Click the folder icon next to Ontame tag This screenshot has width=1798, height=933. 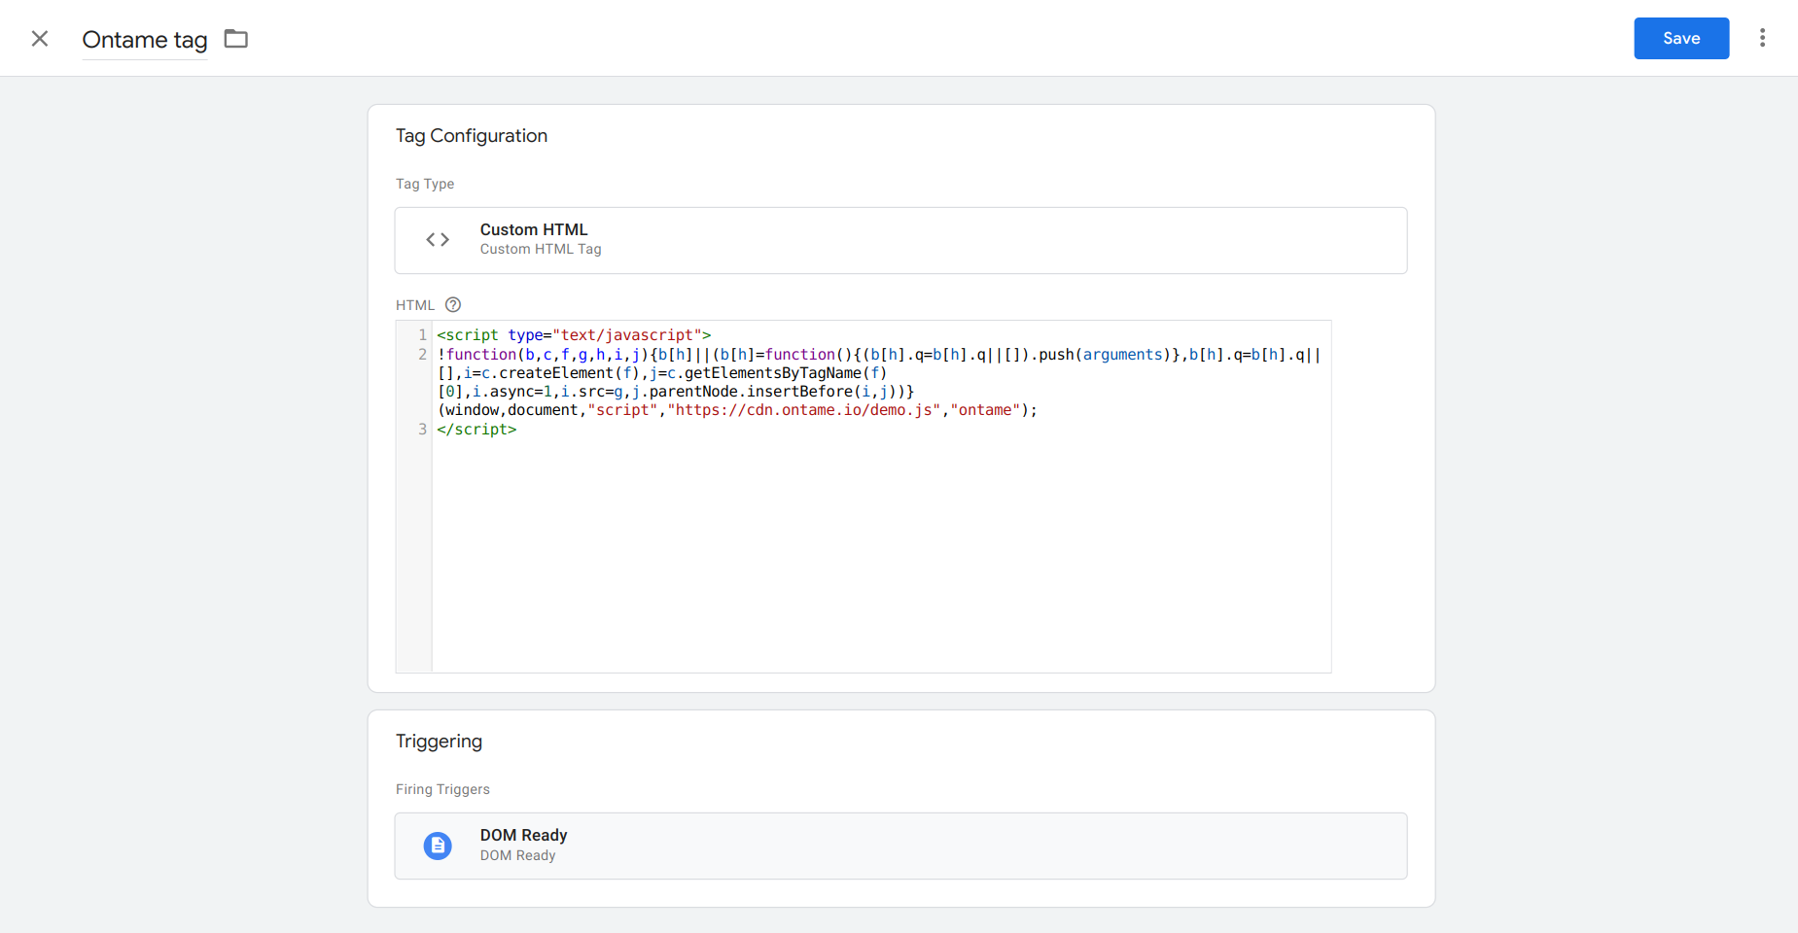236,39
